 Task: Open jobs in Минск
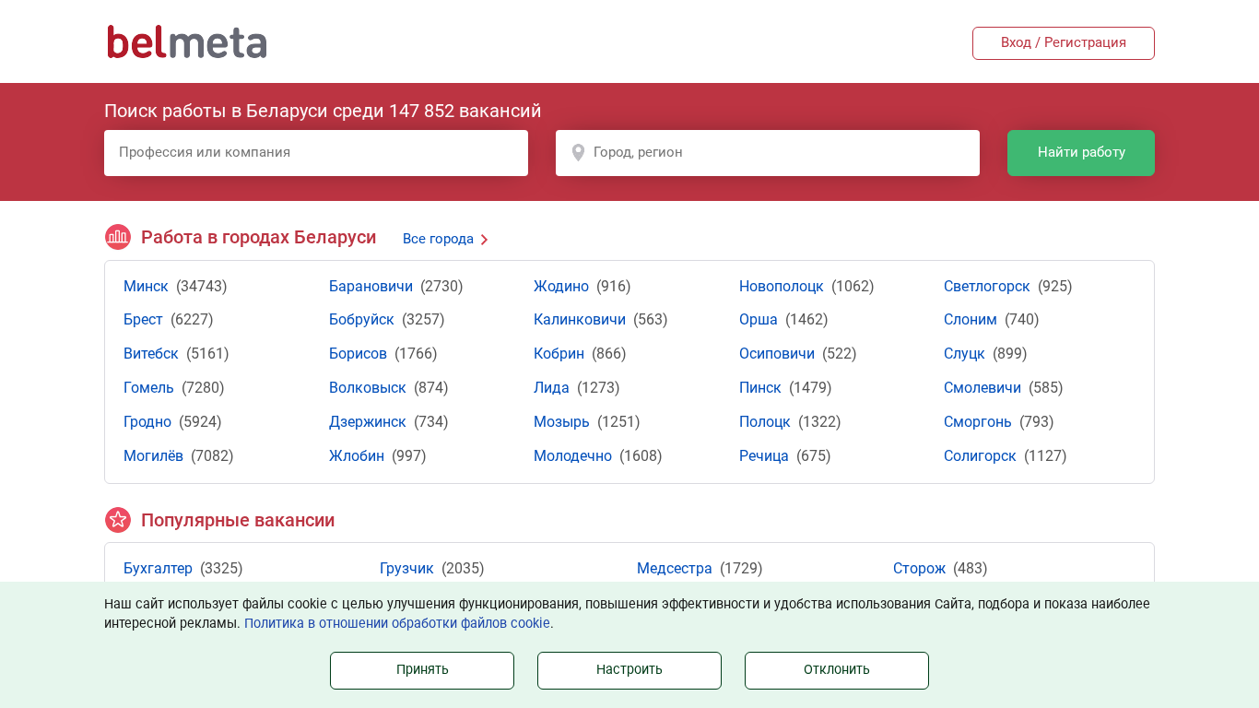pyautogui.click(x=146, y=286)
